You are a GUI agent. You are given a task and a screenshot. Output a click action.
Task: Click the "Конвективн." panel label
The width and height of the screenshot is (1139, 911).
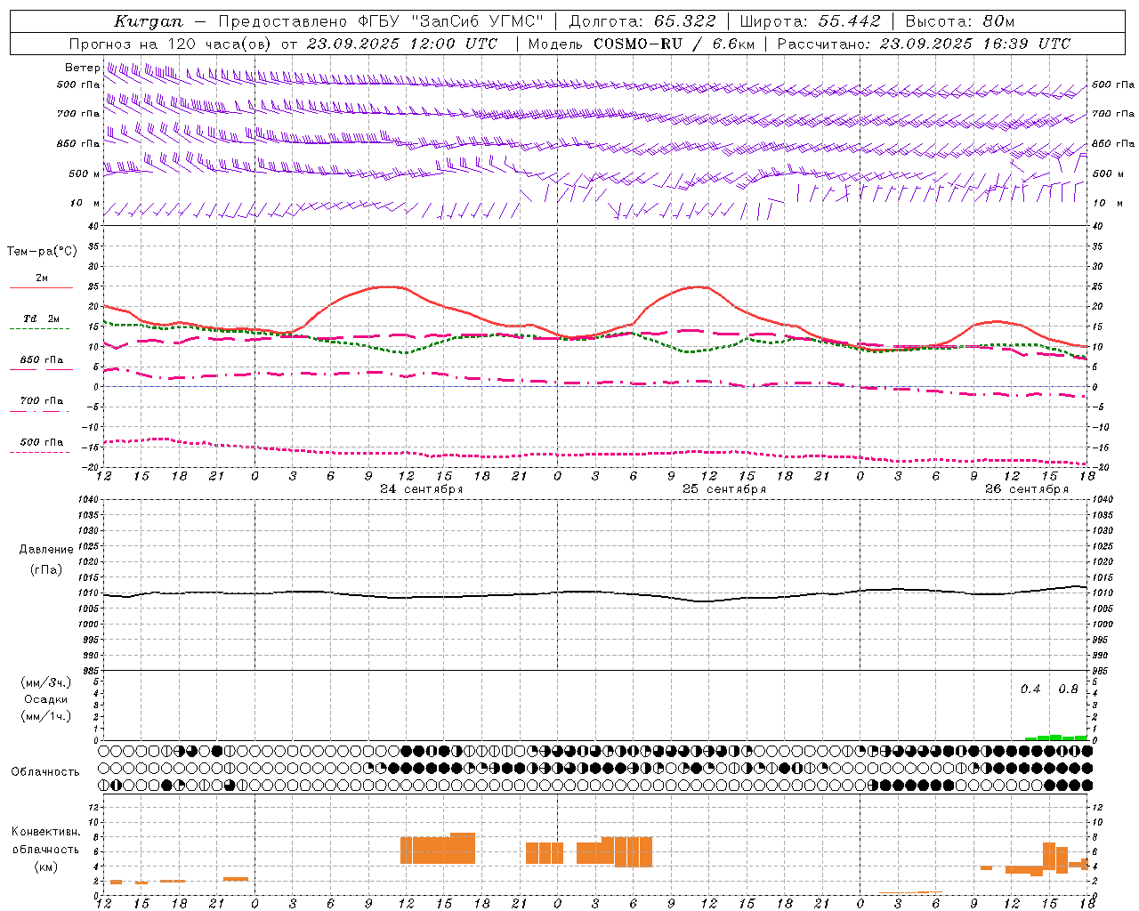click(x=46, y=832)
